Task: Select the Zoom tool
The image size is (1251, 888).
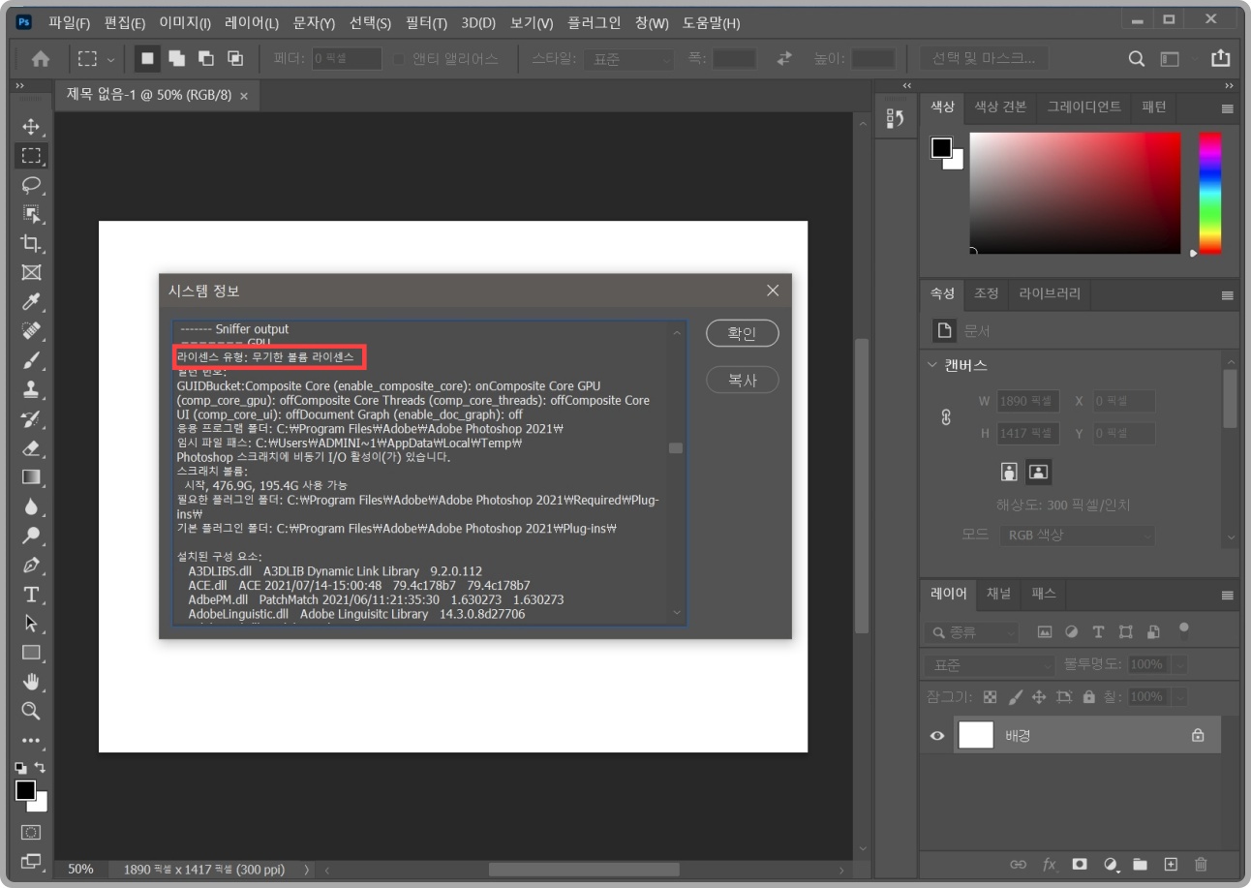Action: pos(31,711)
